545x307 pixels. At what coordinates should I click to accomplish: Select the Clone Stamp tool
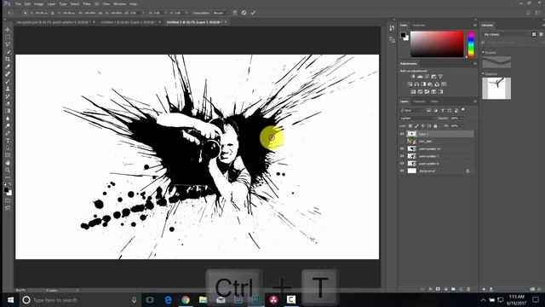tap(8, 89)
